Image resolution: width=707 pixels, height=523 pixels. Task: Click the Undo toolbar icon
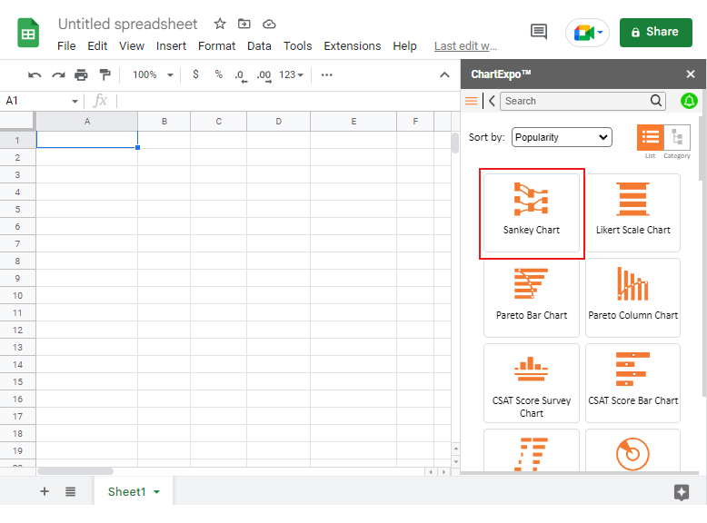point(35,74)
